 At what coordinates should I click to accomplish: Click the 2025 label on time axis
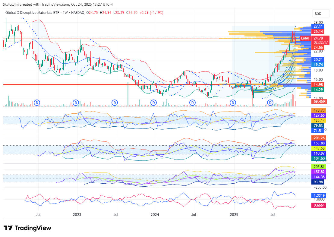pos(234,215)
